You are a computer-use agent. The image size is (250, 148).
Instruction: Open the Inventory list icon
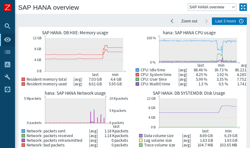click(7, 52)
